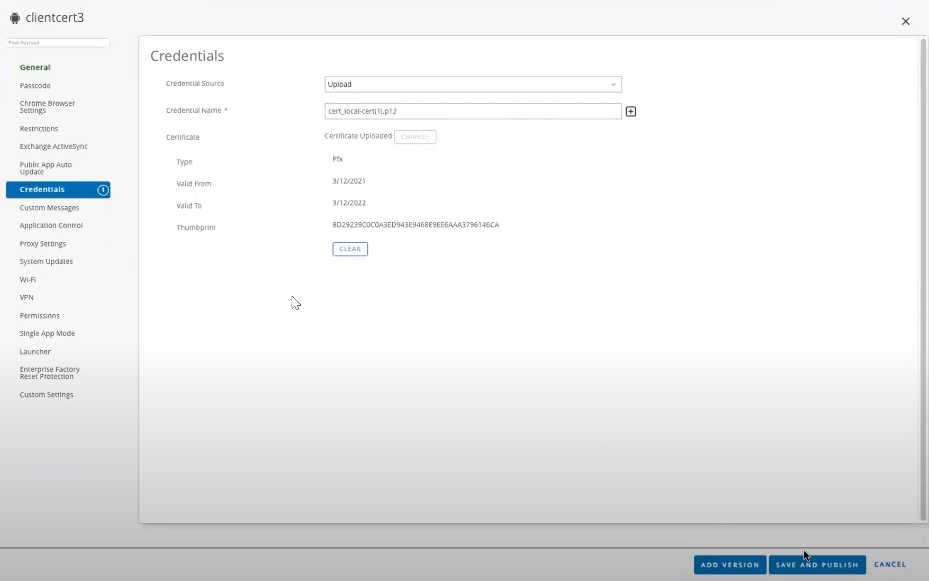Select the VPN payload

tap(26, 297)
